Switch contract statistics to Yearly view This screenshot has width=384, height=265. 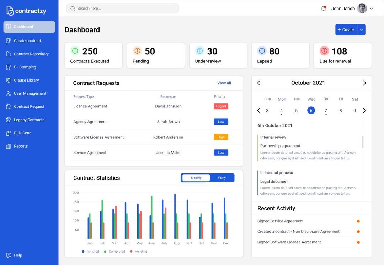click(222, 178)
